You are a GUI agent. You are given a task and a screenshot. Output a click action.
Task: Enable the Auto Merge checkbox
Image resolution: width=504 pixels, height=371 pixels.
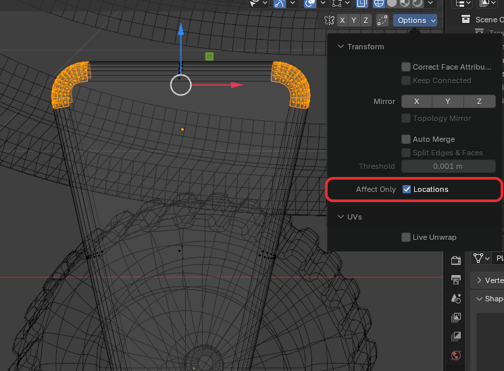click(406, 139)
